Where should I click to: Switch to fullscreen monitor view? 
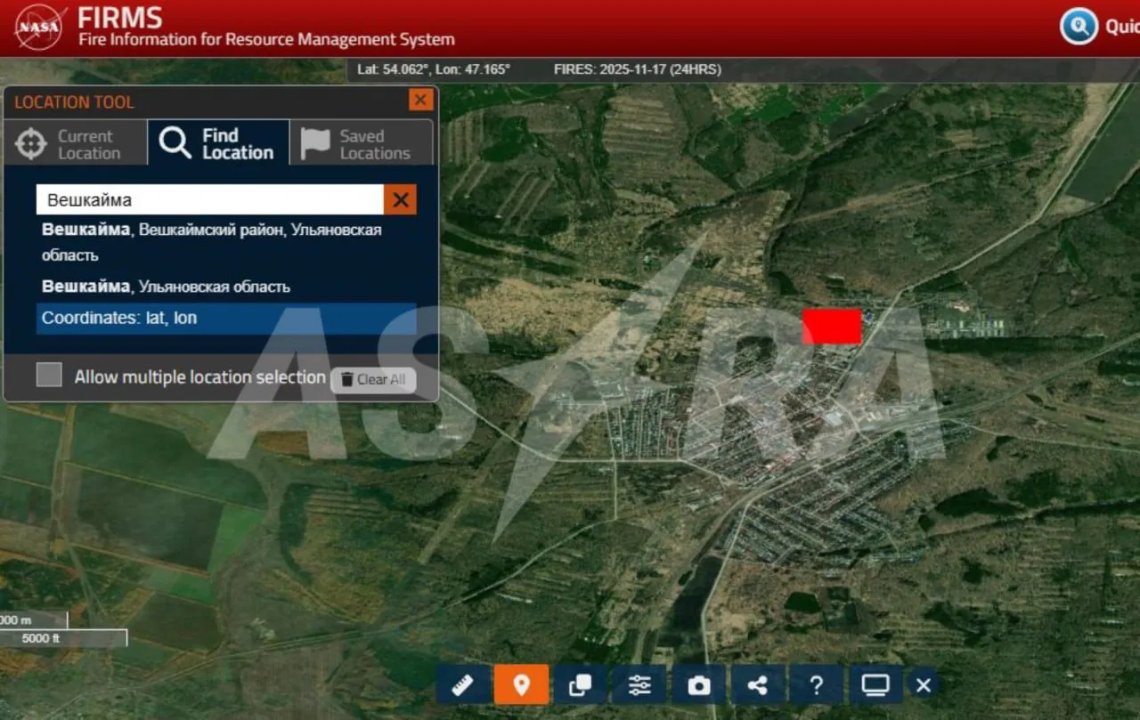click(875, 685)
